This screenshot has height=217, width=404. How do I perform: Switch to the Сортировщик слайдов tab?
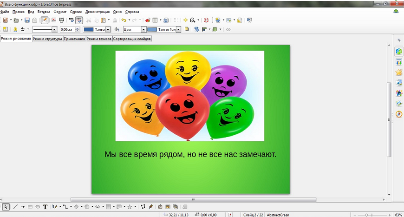pos(132,39)
